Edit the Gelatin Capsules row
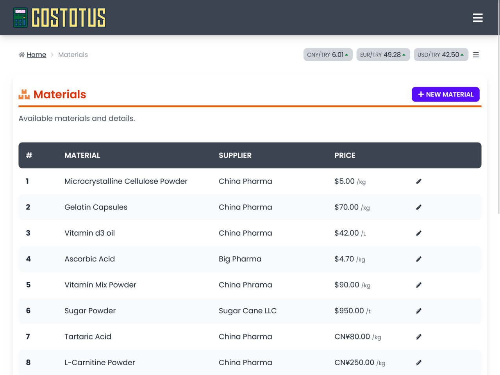The image size is (500, 375). point(418,207)
